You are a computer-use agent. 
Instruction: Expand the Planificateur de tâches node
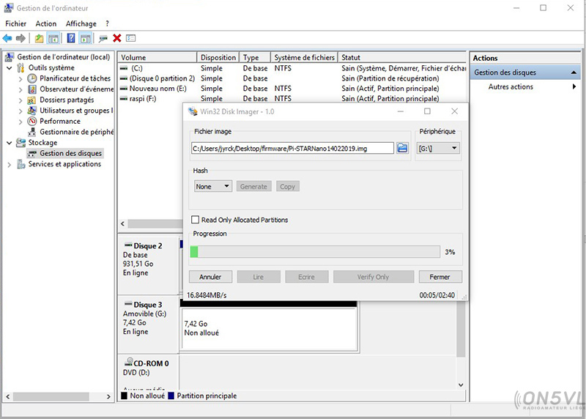point(21,79)
